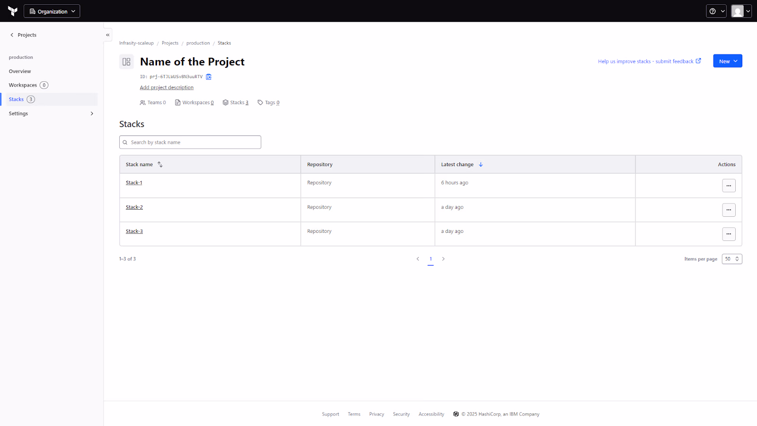This screenshot has height=426, width=757.
Task: Sort by Latest change arrow icon
Action: [481, 164]
